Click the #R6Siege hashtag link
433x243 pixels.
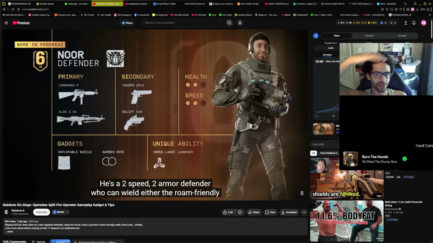point(33,221)
